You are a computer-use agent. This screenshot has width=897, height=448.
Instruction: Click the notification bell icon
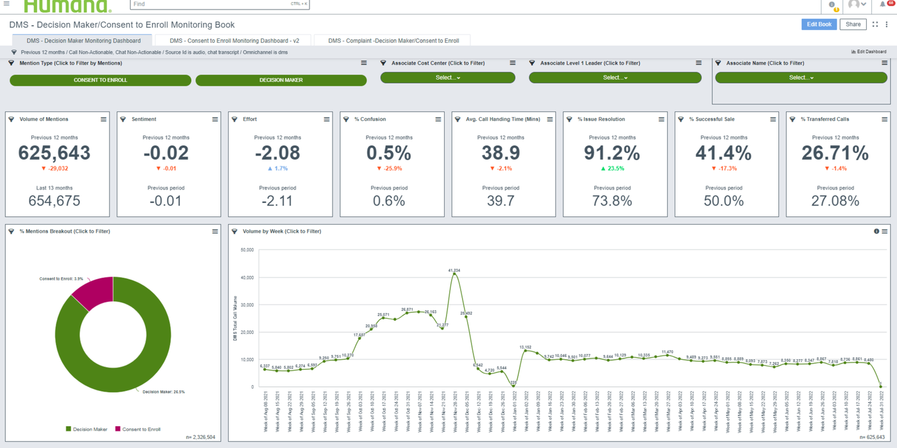coord(884,4)
